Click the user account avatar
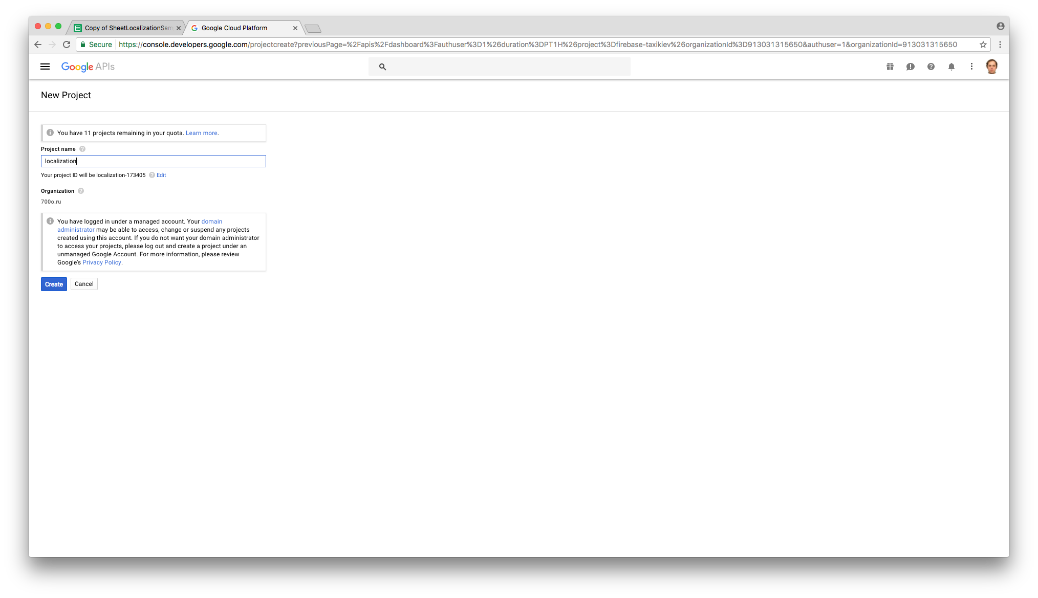 click(x=991, y=67)
